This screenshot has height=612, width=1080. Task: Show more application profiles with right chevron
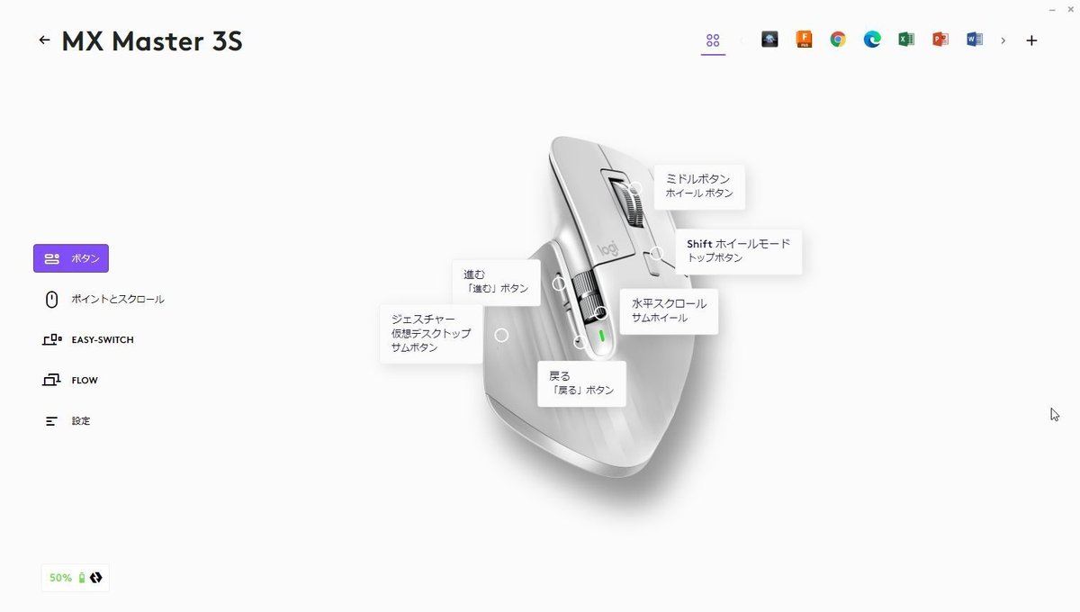(x=1003, y=40)
